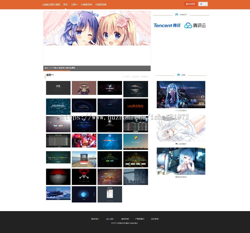Open the 内部优惠券 nav link
Screen dimensions: 250x233
(101, 4)
